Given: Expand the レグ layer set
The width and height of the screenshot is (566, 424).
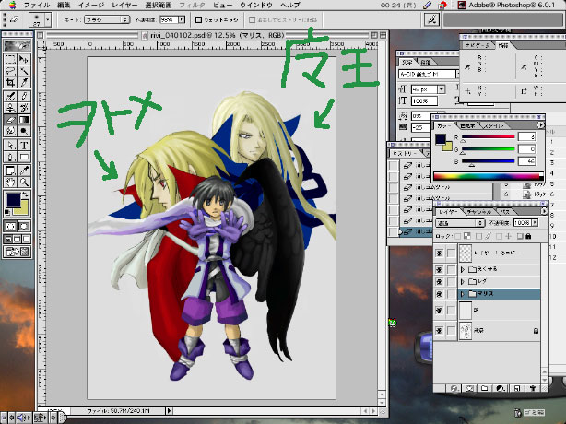Looking at the screenshot, I should (463, 281).
